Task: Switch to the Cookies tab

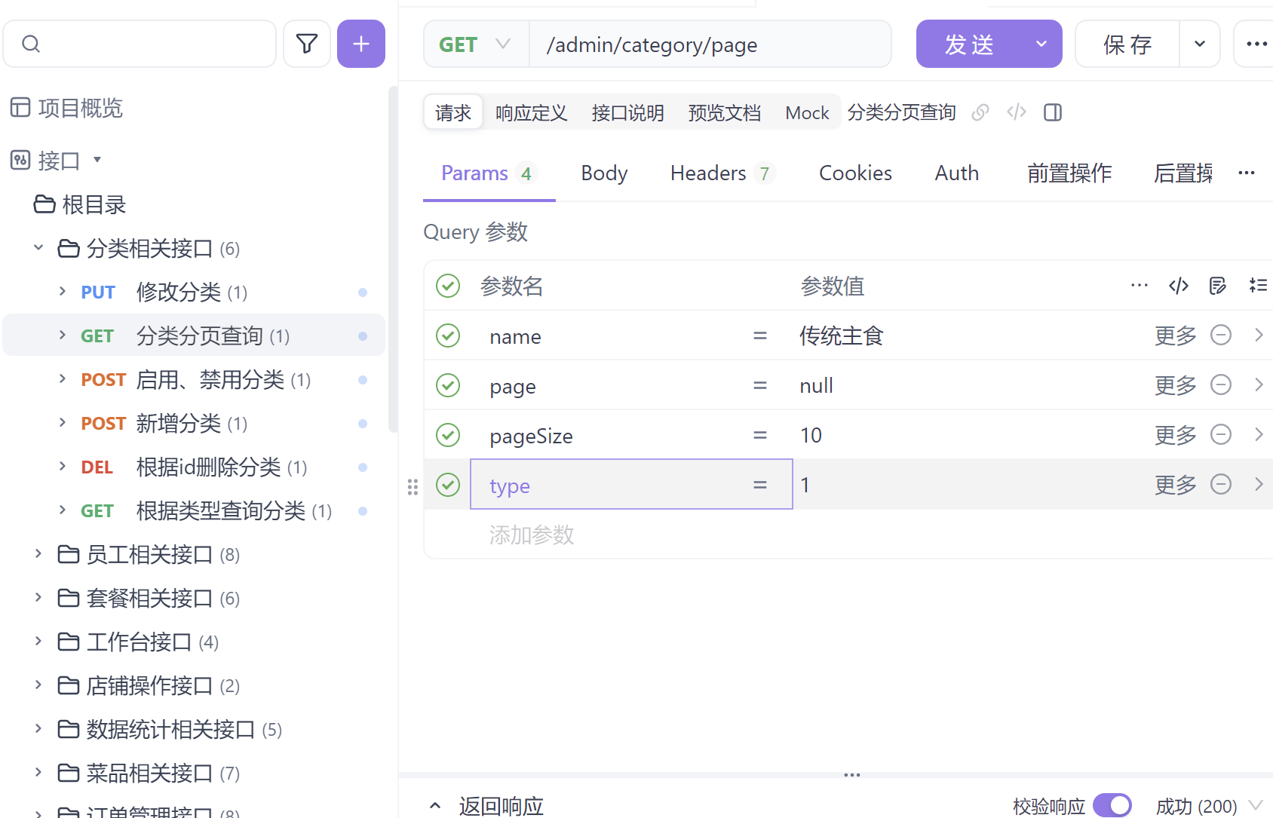Action: click(855, 173)
